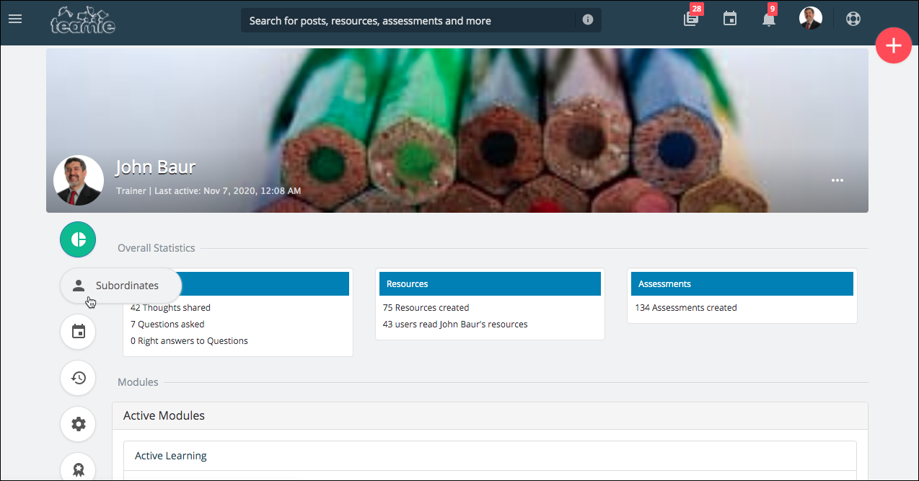Click the search info icon

pyautogui.click(x=588, y=20)
